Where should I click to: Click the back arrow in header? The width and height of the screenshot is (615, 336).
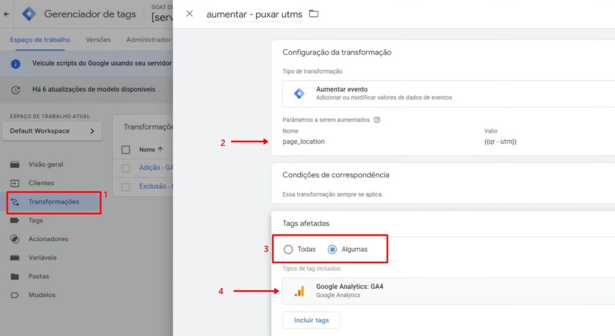click(6, 14)
